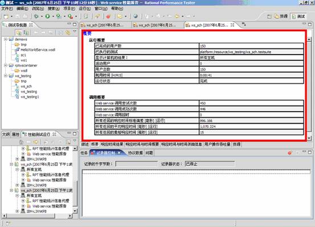Open the performance runs view menu

pyautogui.click(x=75, y=141)
